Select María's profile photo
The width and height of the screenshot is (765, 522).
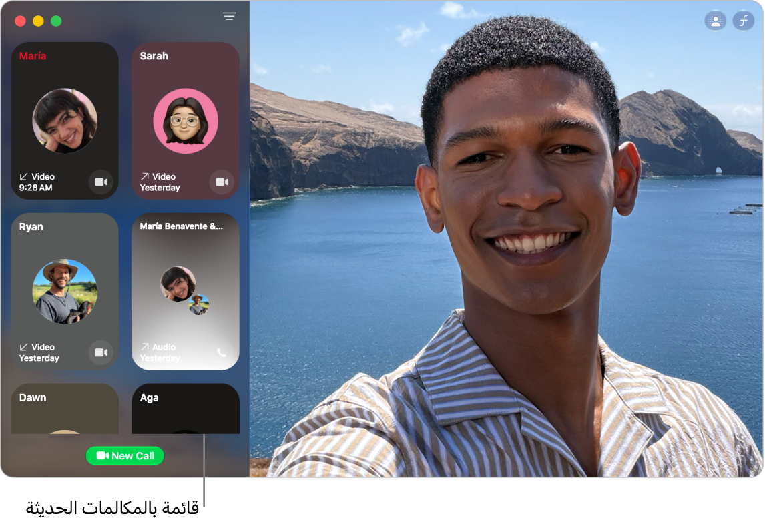[x=65, y=121]
